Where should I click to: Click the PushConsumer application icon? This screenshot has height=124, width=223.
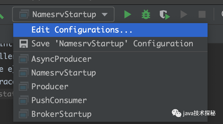(x=23, y=100)
